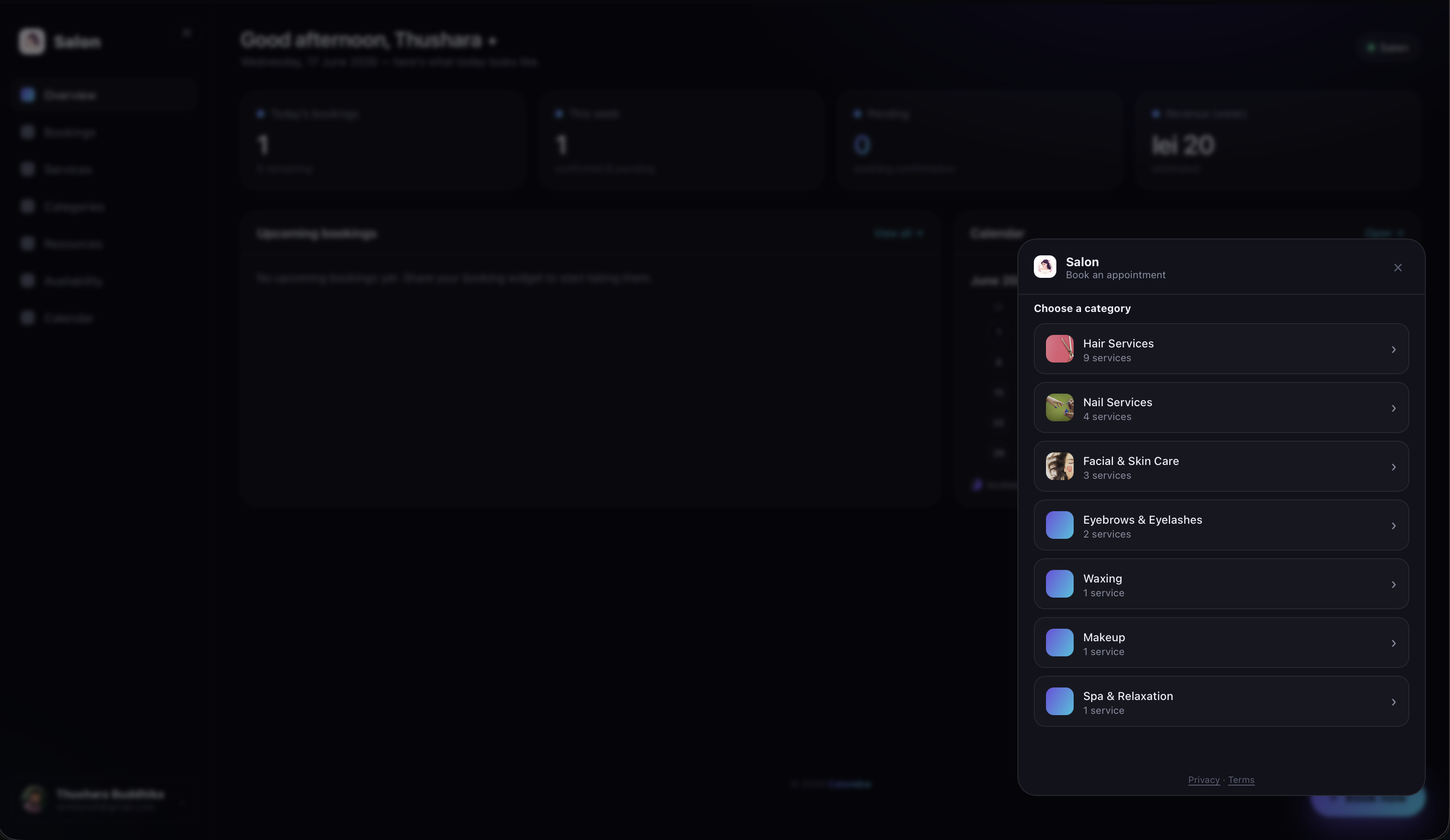Open the Terms link

[1241, 780]
